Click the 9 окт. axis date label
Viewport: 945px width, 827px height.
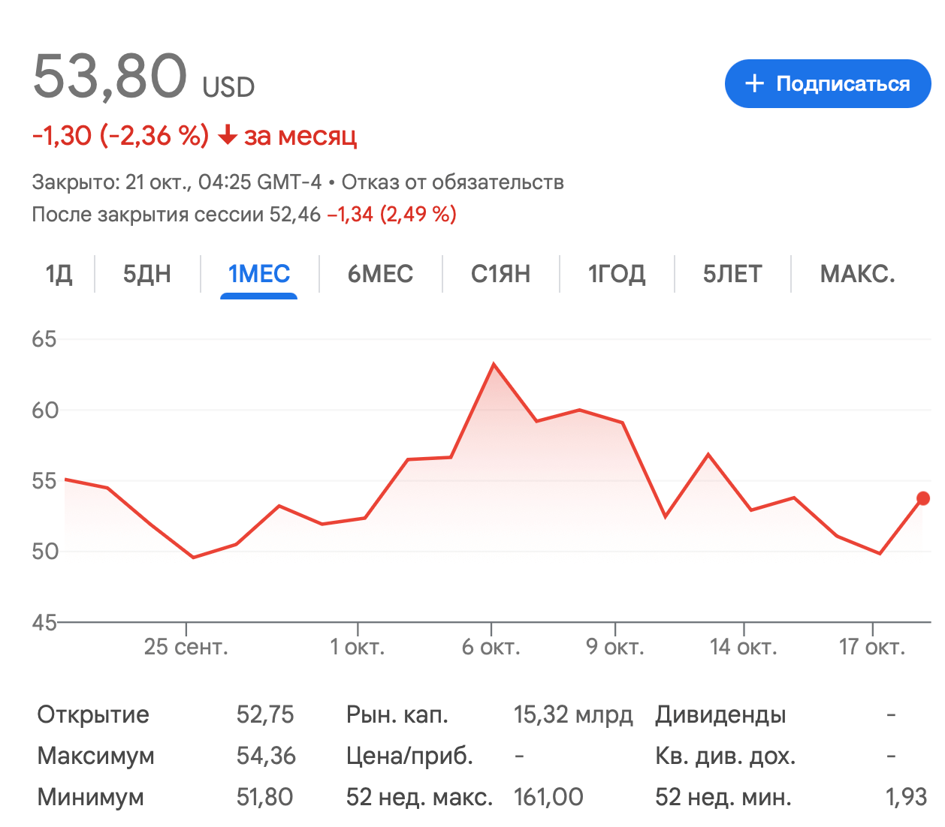pos(615,647)
